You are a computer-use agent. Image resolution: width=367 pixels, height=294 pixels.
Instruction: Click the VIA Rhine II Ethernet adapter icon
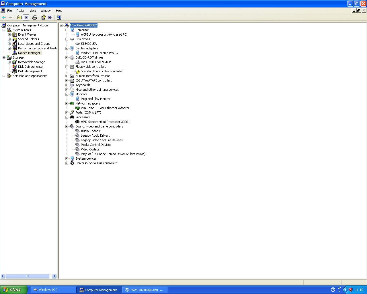pos(77,108)
